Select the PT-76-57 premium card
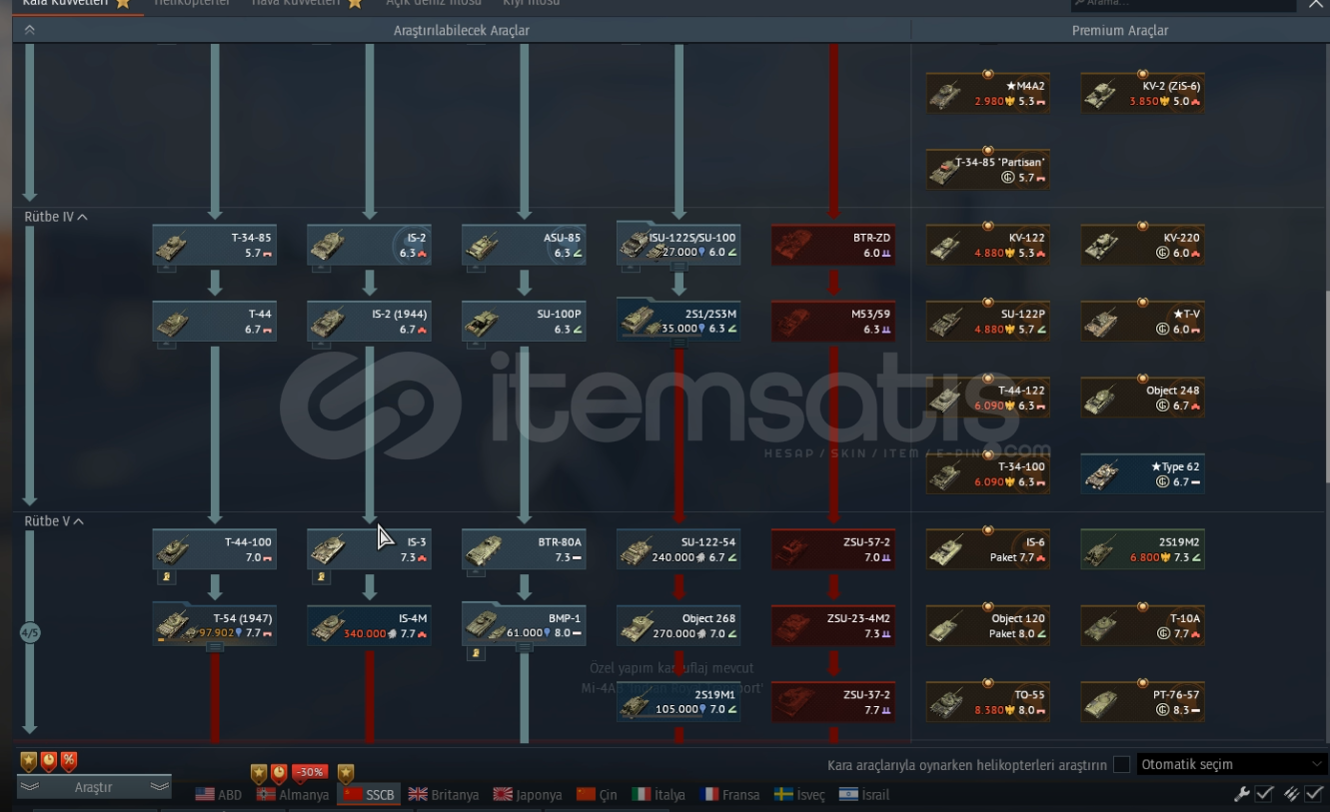The height and width of the screenshot is (812, 1330). pos(1143,701)
